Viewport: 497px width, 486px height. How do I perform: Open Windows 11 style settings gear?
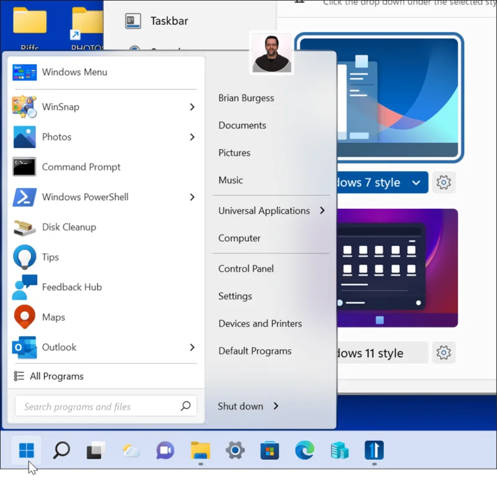(444, 352)
